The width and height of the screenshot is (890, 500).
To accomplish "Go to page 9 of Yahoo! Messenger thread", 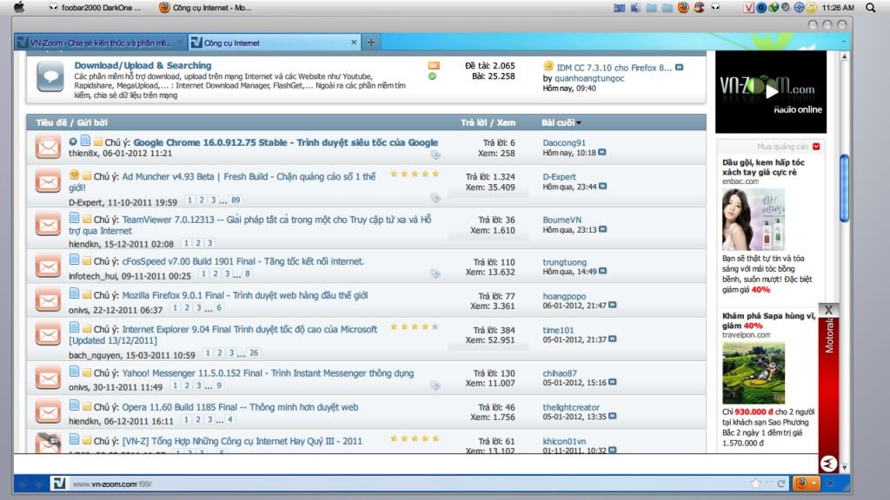I will click(219, 385).
